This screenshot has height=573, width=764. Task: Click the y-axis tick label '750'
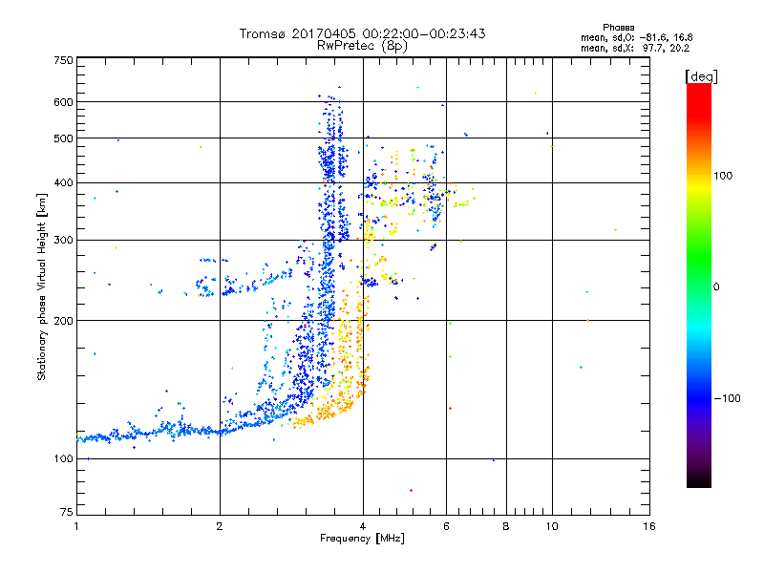[x=63, y=60]
